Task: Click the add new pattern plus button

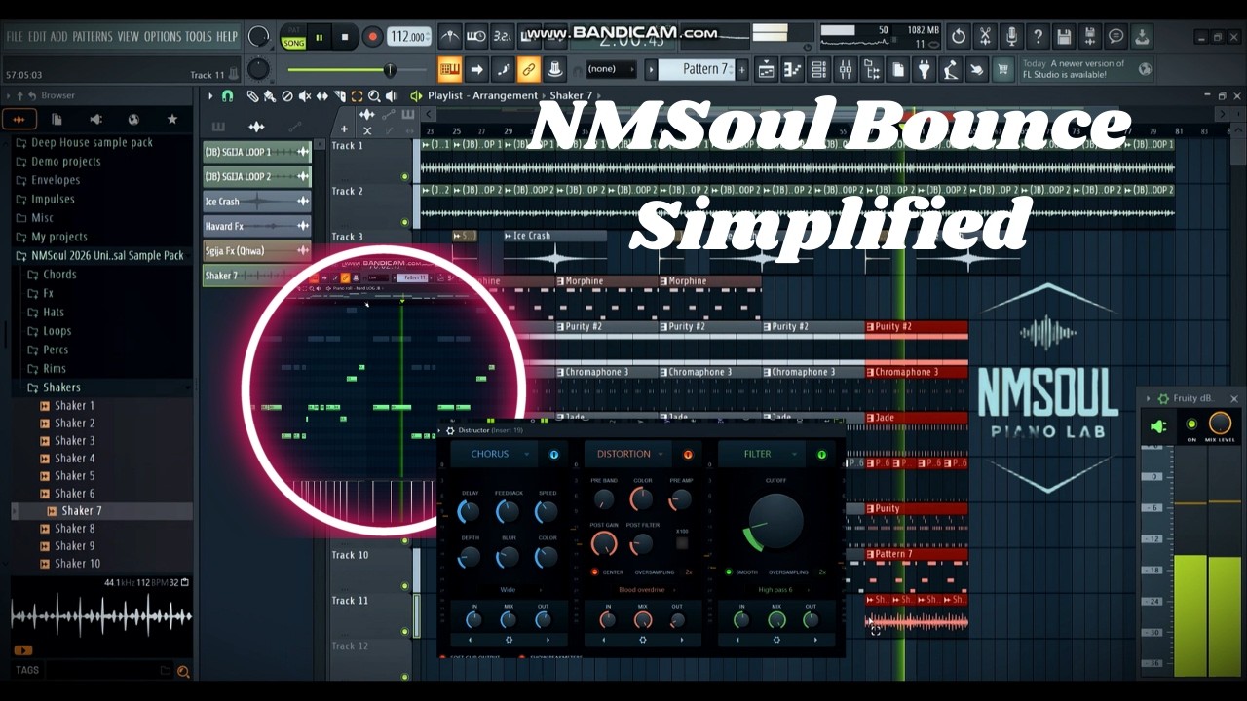Action: click(742, 69)
